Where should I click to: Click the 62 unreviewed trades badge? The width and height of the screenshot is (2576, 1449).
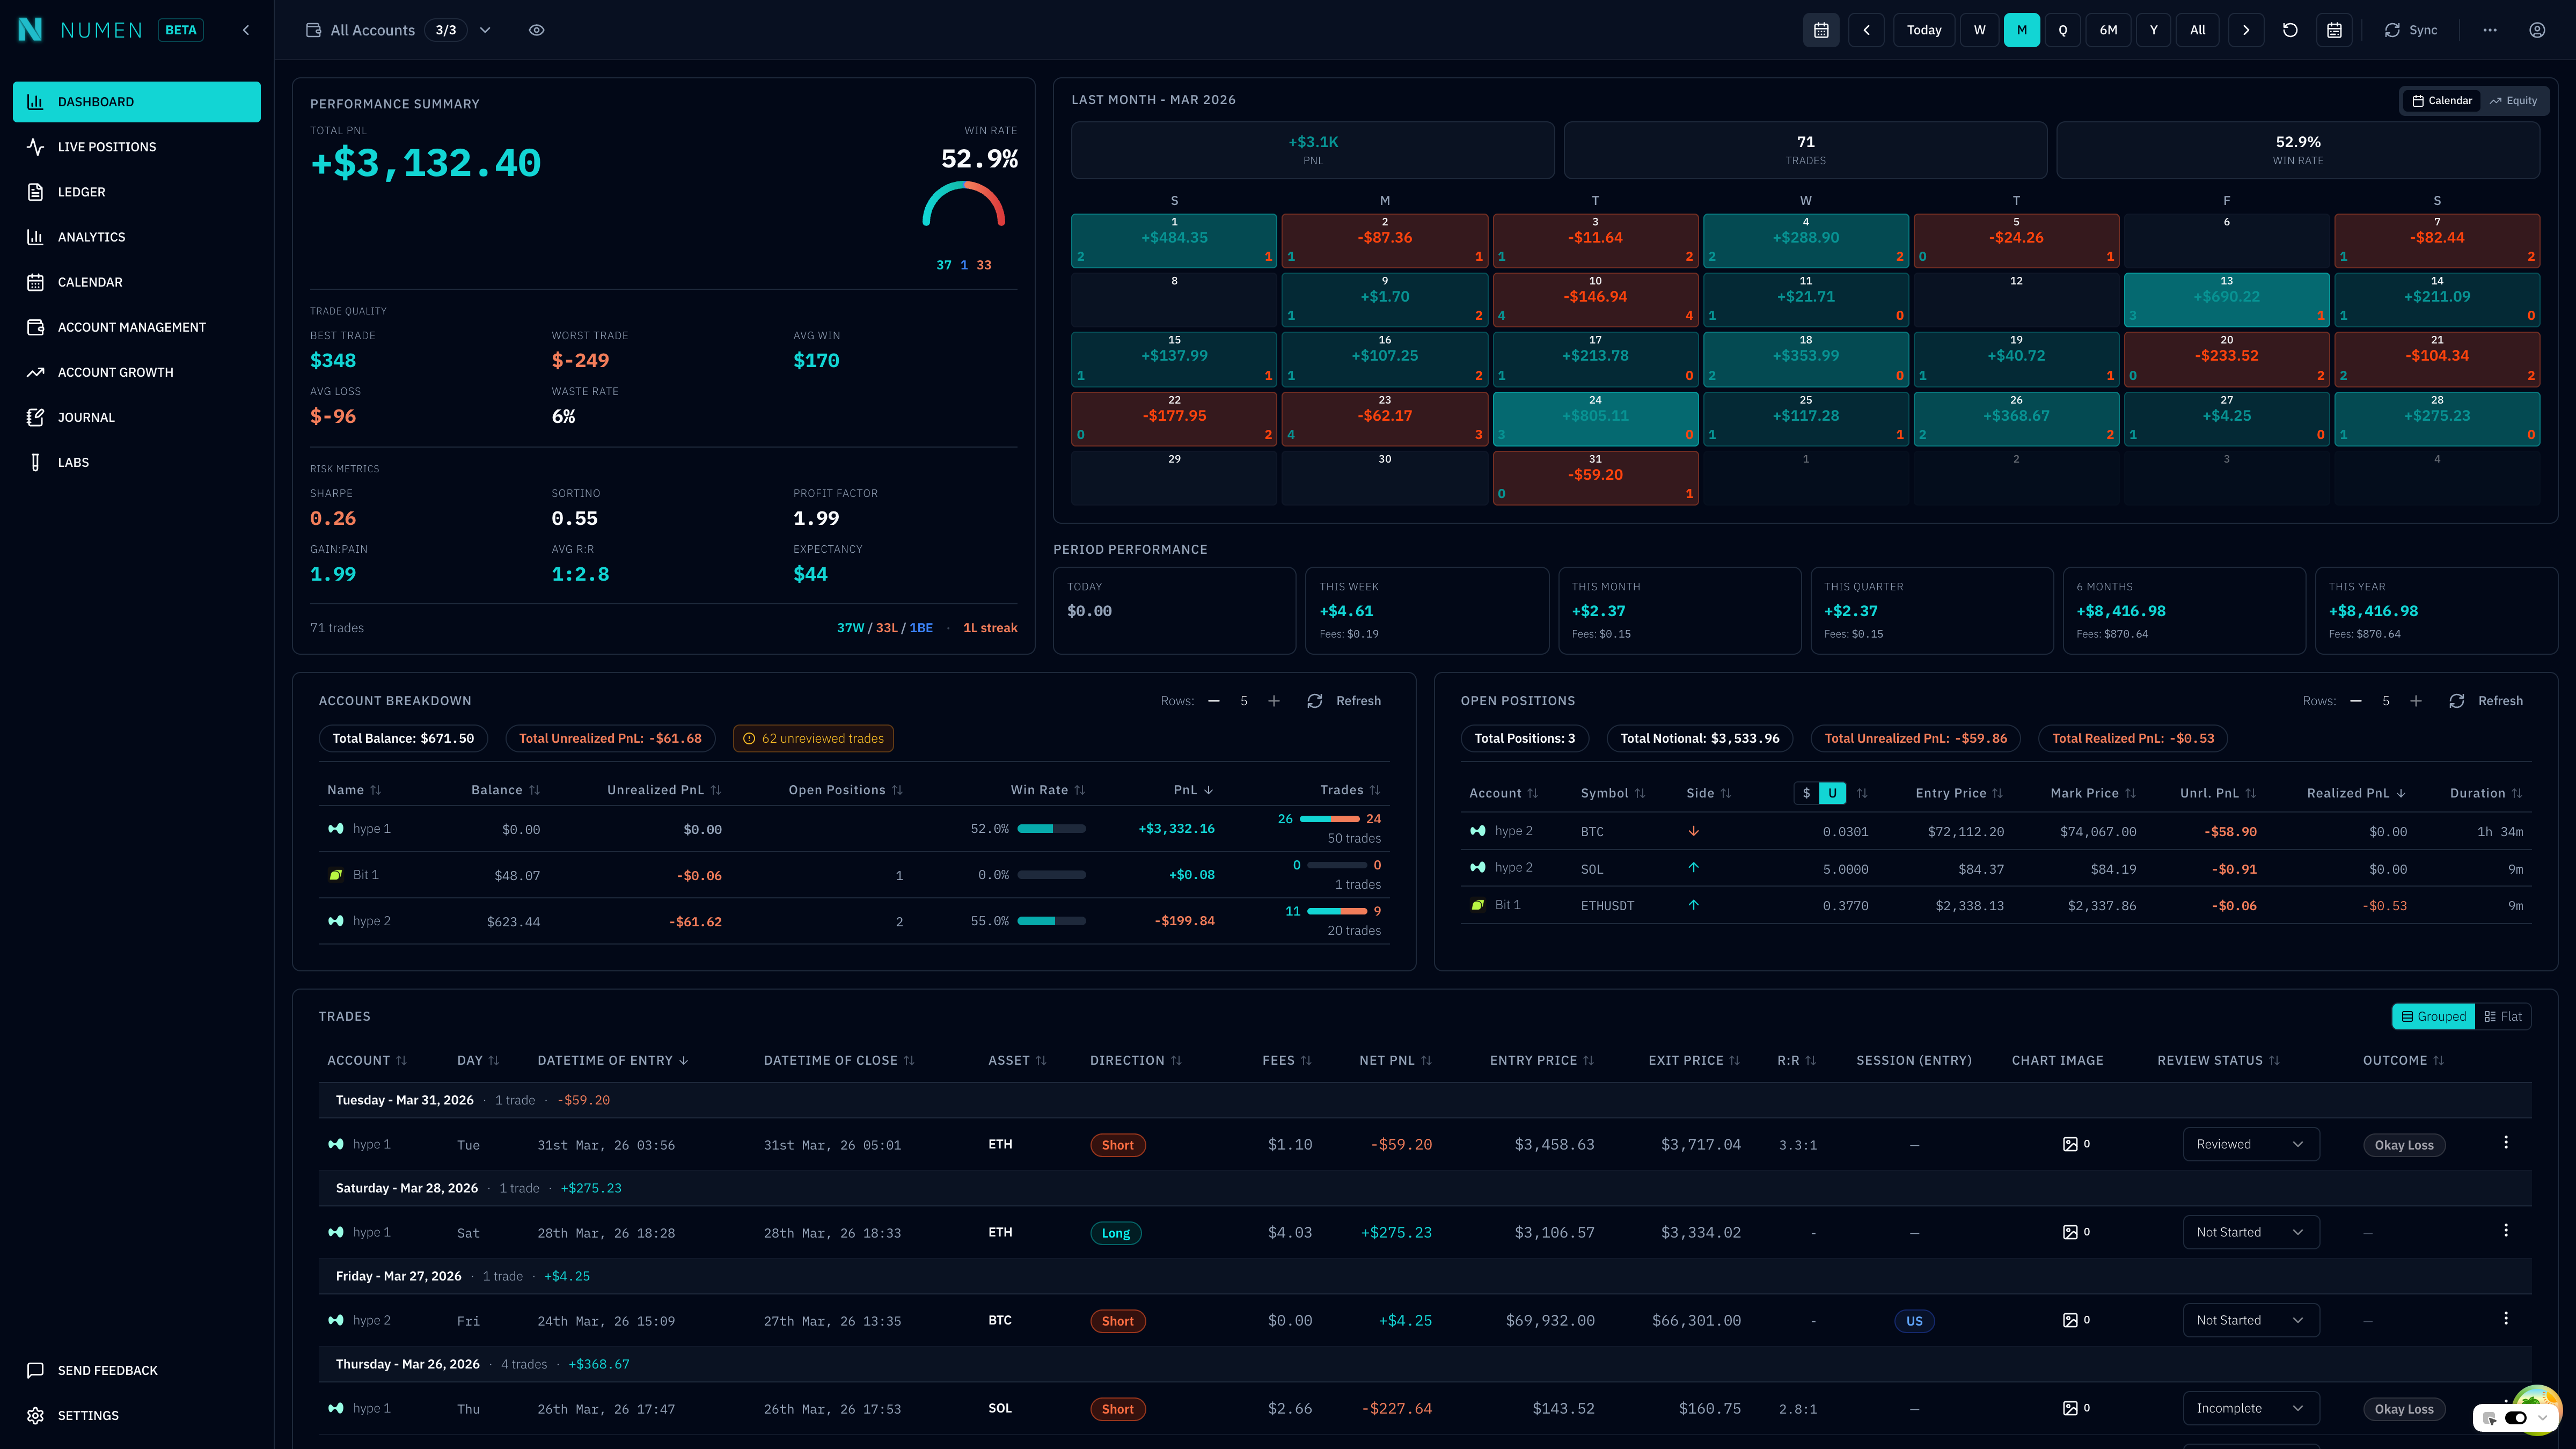[813, 739]
